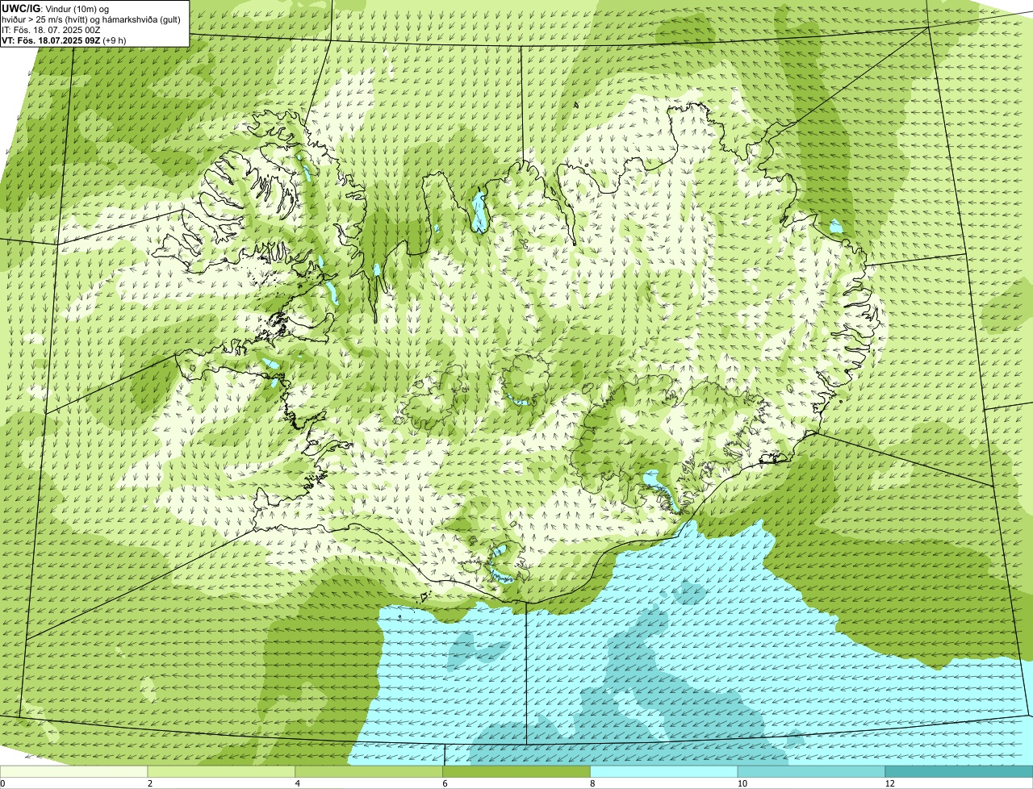This screenshot has width=1033, height=789.
Task: Select the 10–12 m/s teal legend swatch
Action: pyautogui.click(x=812, y=771)
